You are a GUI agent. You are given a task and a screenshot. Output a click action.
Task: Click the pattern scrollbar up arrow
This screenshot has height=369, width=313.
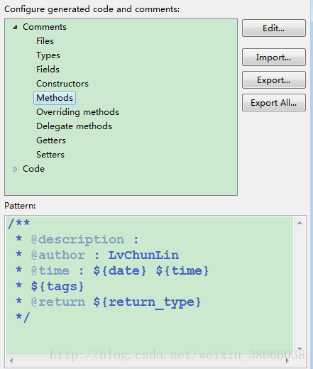click(x=300, y=223)
